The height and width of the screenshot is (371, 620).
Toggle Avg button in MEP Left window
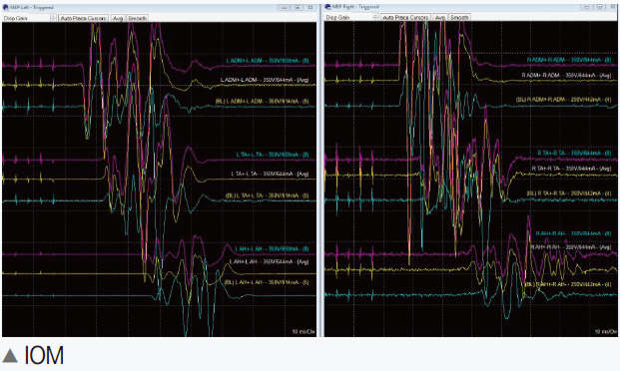[118, 18]
